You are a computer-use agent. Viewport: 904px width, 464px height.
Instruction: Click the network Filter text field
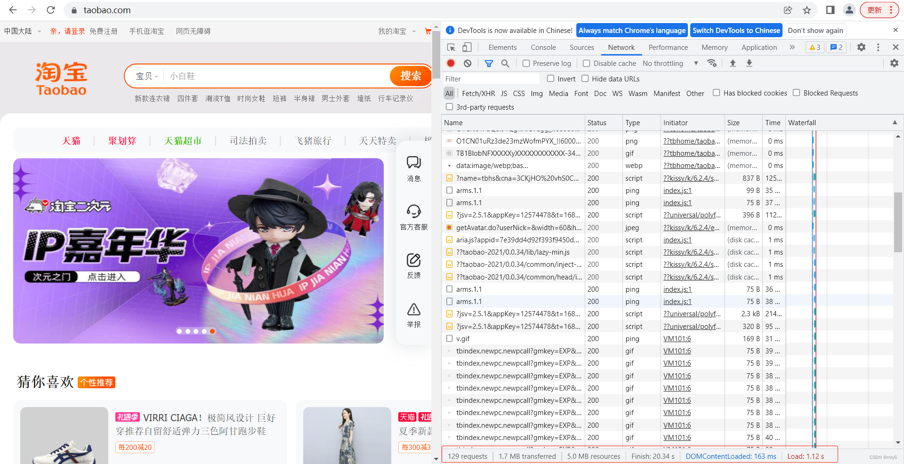[x=491, y=79]
